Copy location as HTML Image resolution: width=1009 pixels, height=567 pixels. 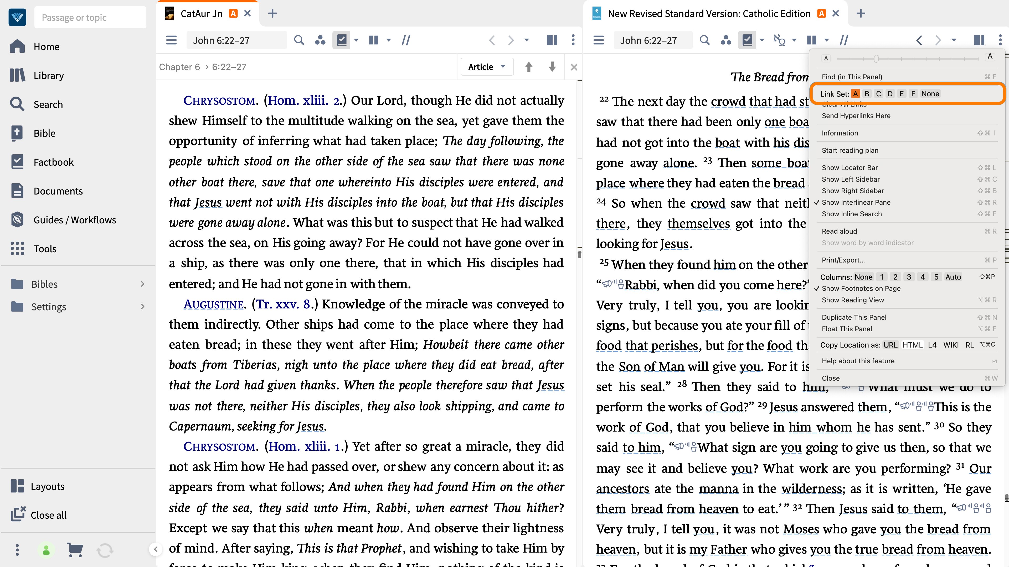click(913, 345)
